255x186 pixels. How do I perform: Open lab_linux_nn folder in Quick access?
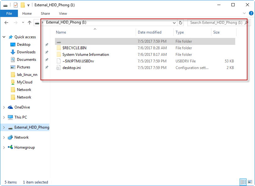click(x=27, y=75)
